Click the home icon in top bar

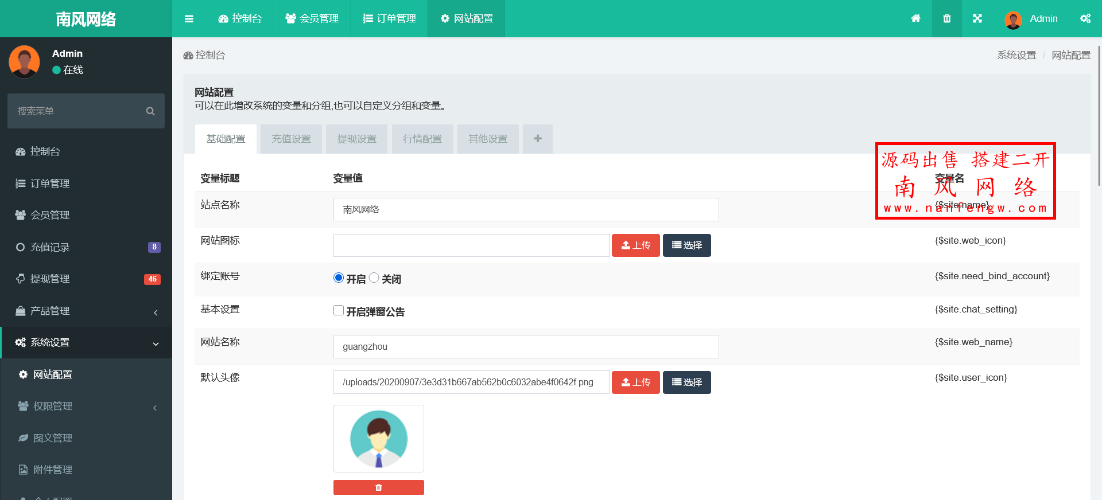[x=915, y=18]
